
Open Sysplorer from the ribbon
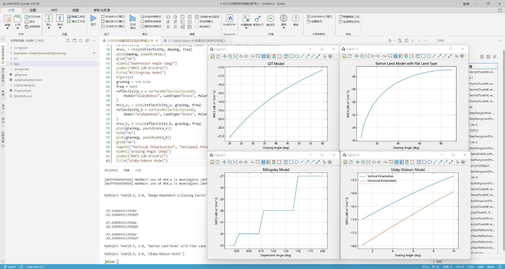tap(229, 19)
